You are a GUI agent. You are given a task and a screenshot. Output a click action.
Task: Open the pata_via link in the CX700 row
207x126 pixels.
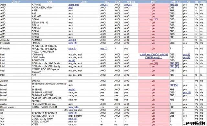[x=72, y=119]
